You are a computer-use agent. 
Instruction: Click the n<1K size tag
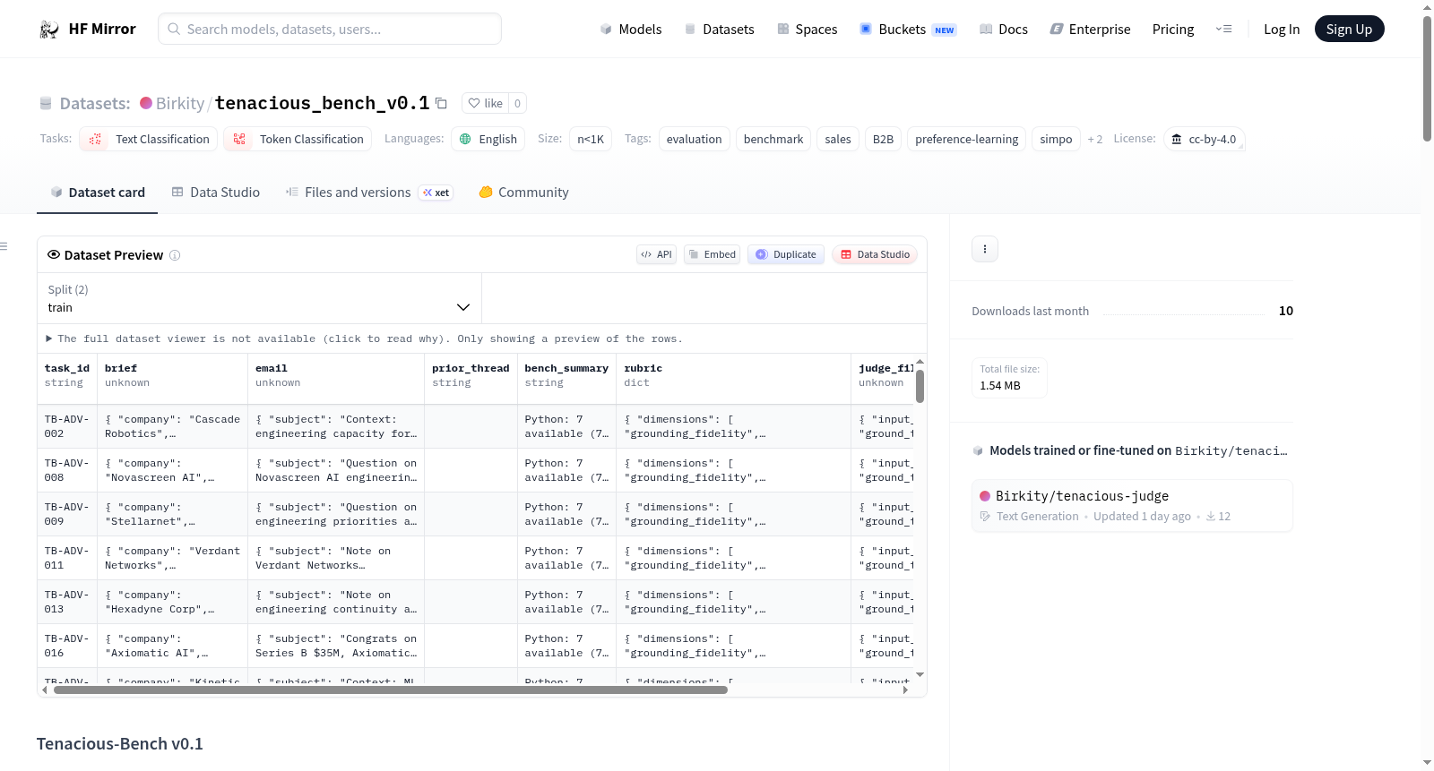(x=591, y=139)
